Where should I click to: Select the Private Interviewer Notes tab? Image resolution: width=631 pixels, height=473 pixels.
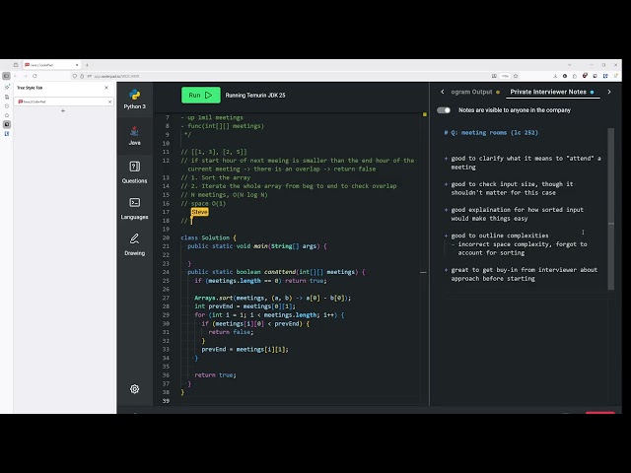coord(548,92)
